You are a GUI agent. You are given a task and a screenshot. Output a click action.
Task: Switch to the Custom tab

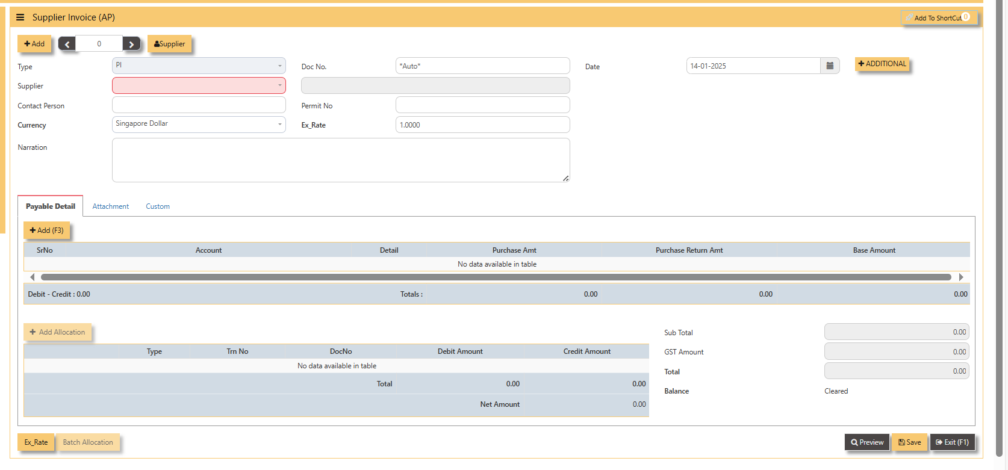pyautogui.click(x=158, y=206)
